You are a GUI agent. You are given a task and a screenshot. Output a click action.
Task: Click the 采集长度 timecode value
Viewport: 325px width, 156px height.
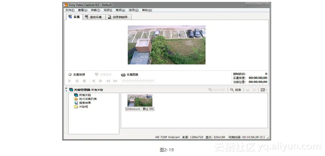258,78
